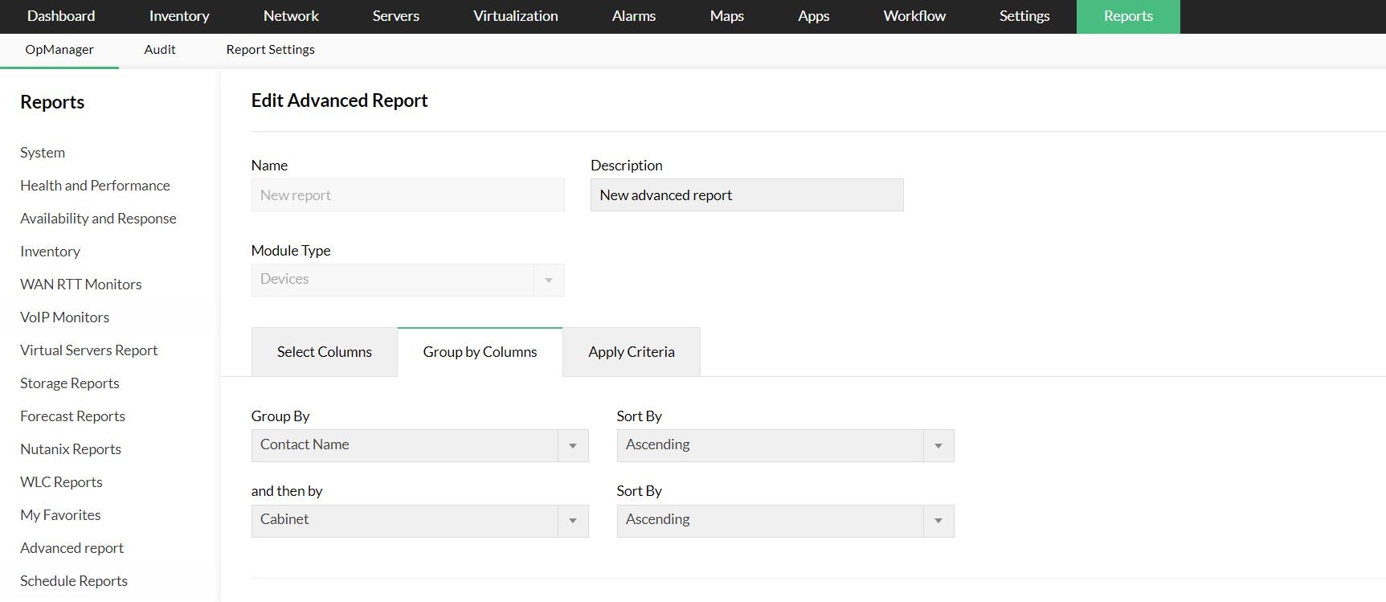Go to Alarms in top navigation
Viewport: 1386px width, 602px height.
tap(634, 16)
